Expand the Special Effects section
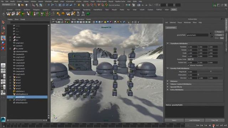This screenshot has width=228, height=128. [168, 87]
